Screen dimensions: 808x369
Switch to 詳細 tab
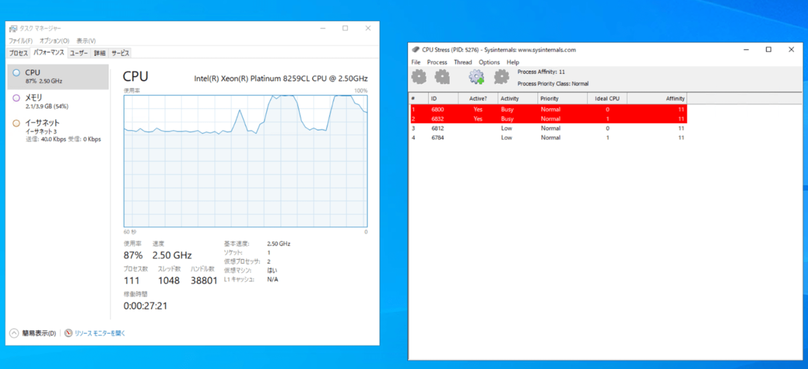tap(100, 53)
